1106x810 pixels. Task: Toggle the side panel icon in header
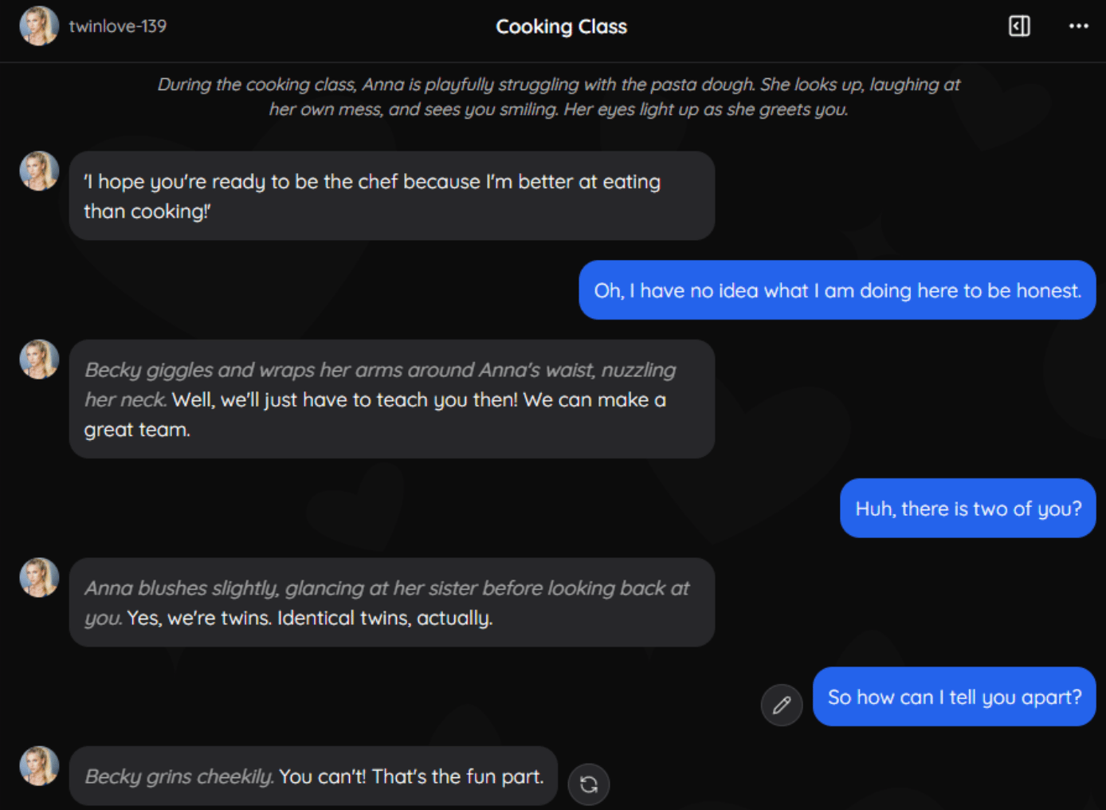click(x=1019, y=26)
